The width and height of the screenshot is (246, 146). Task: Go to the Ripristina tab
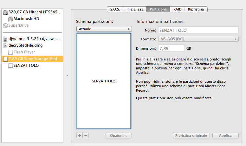point(196,9)
